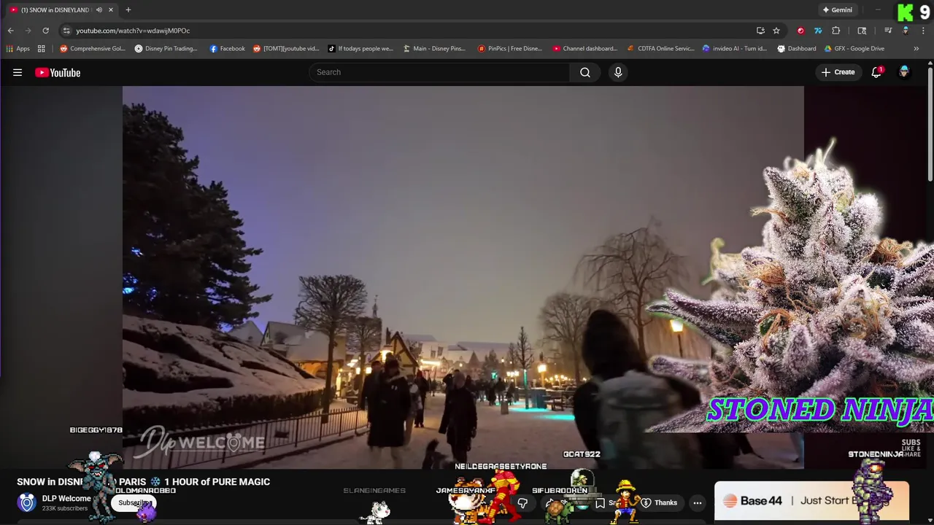Image resolution: width=934 pixels, height=525 pixels.
Task: Click the address bar URL
Action: point(133,31)
